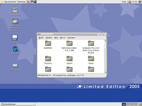142x106 pixels.
Task: Select the AVS Video Editor 6.5.1.246 folder
Action: coord(69,43)
